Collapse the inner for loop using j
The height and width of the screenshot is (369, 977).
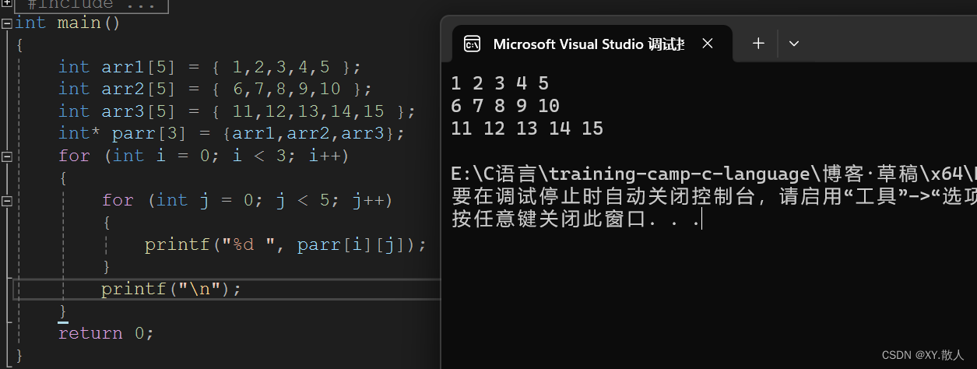pyautogui.click(x=6, y=201)
